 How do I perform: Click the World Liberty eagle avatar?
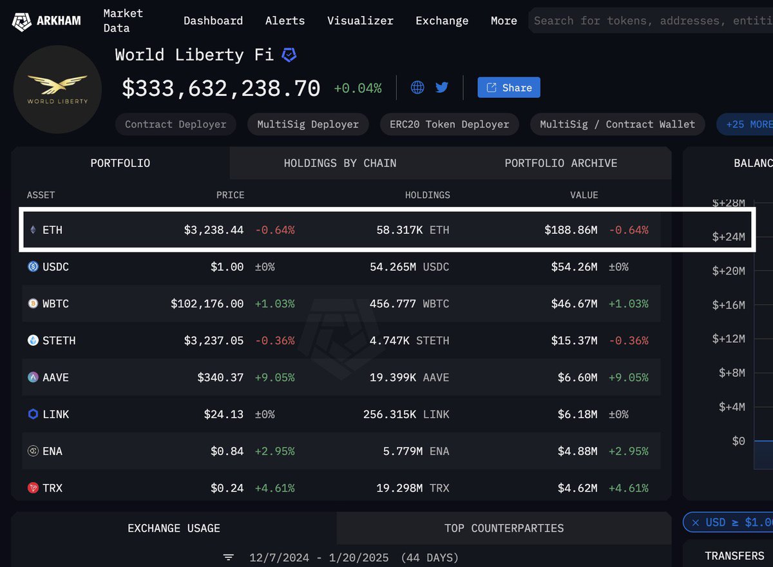(x=57, y=88)
